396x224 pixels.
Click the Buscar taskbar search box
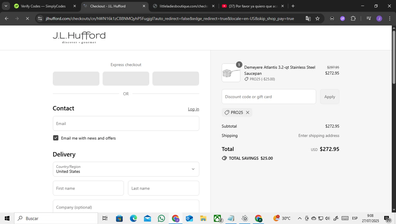56,218
